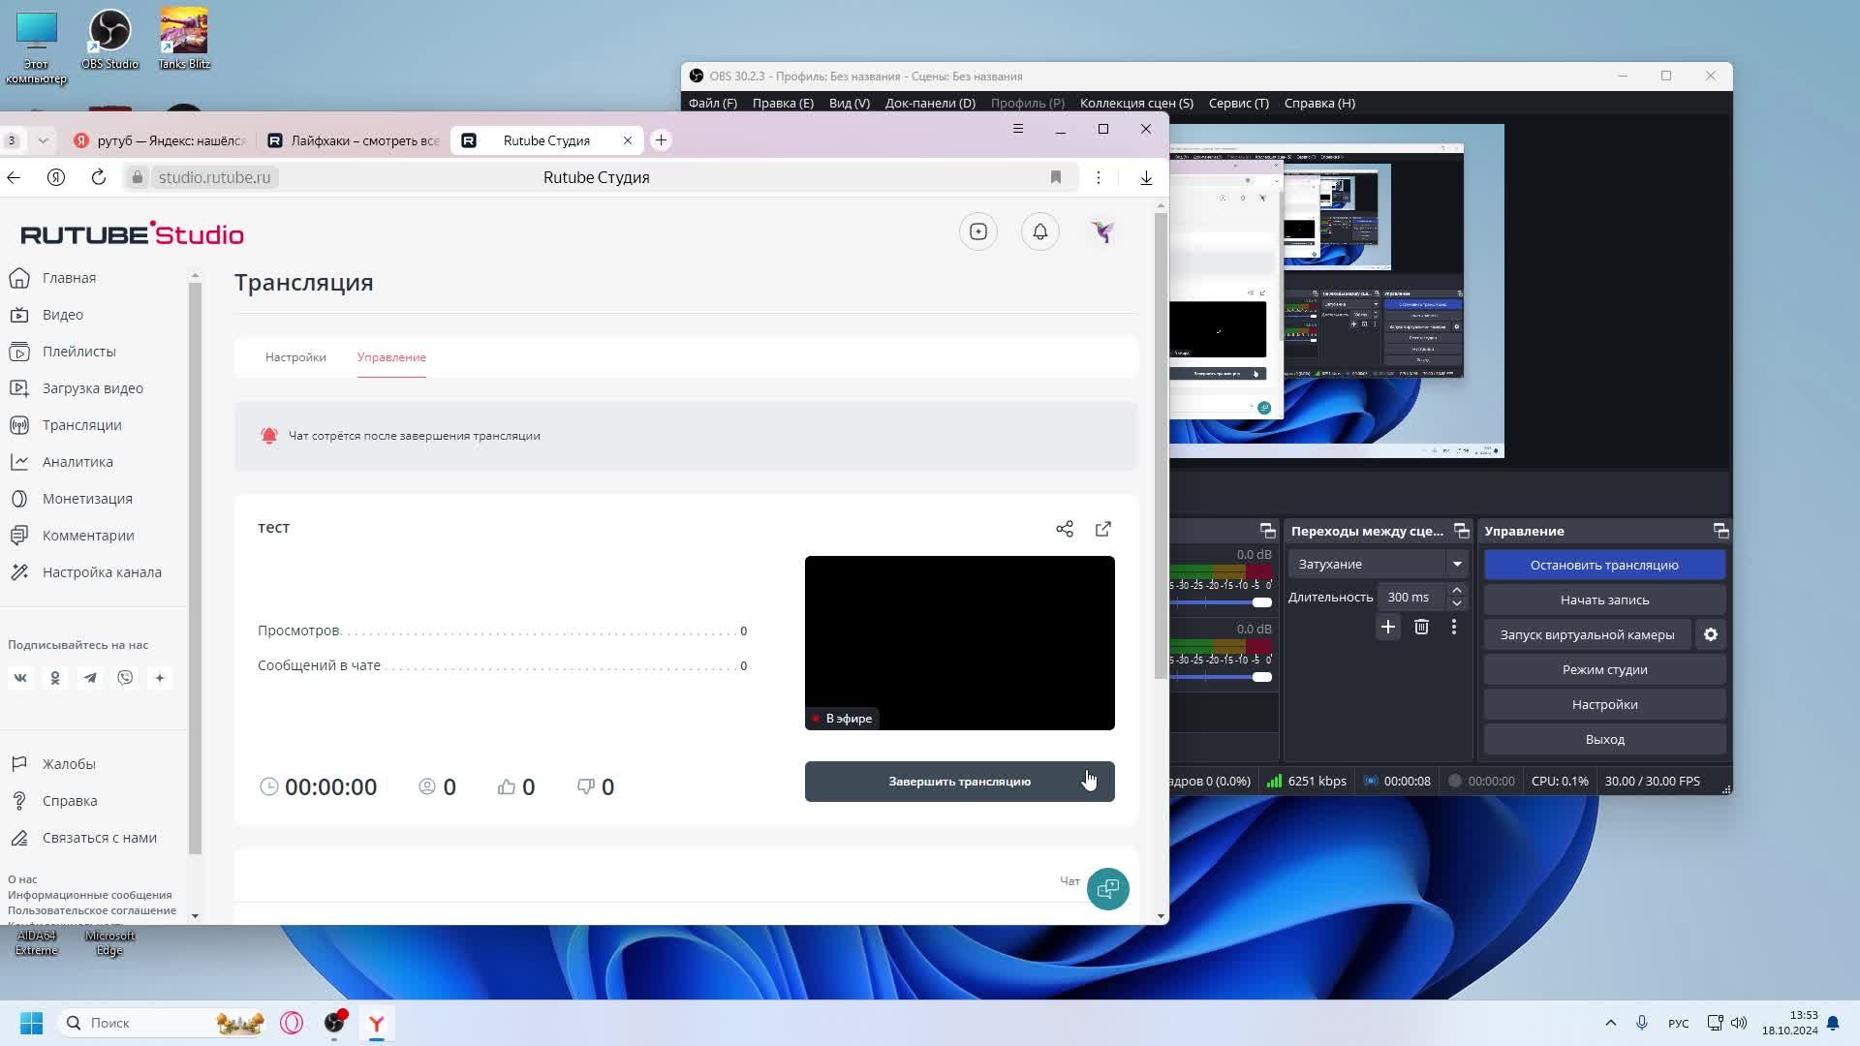Reload the browser page
This screenshot has height=1046, width=1860.
click(x=98, y=177)
